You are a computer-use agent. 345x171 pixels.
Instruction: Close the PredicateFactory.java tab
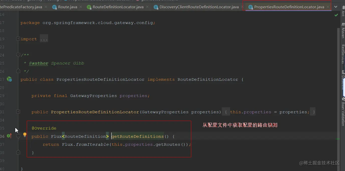coord(46,7)
